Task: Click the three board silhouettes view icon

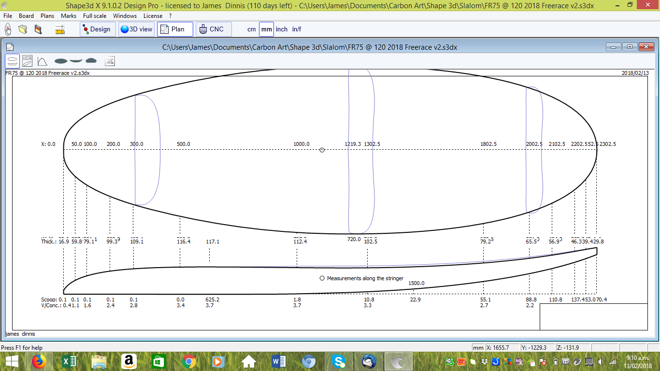Action: click(75, 61)
